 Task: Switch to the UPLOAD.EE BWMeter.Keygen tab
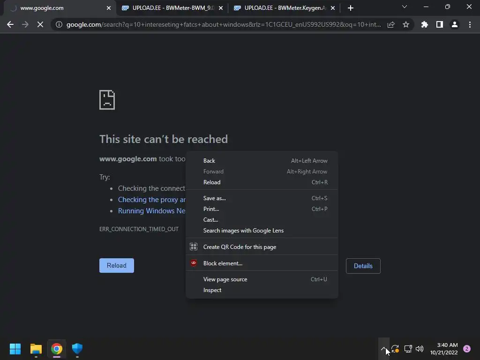pos(285,8)
